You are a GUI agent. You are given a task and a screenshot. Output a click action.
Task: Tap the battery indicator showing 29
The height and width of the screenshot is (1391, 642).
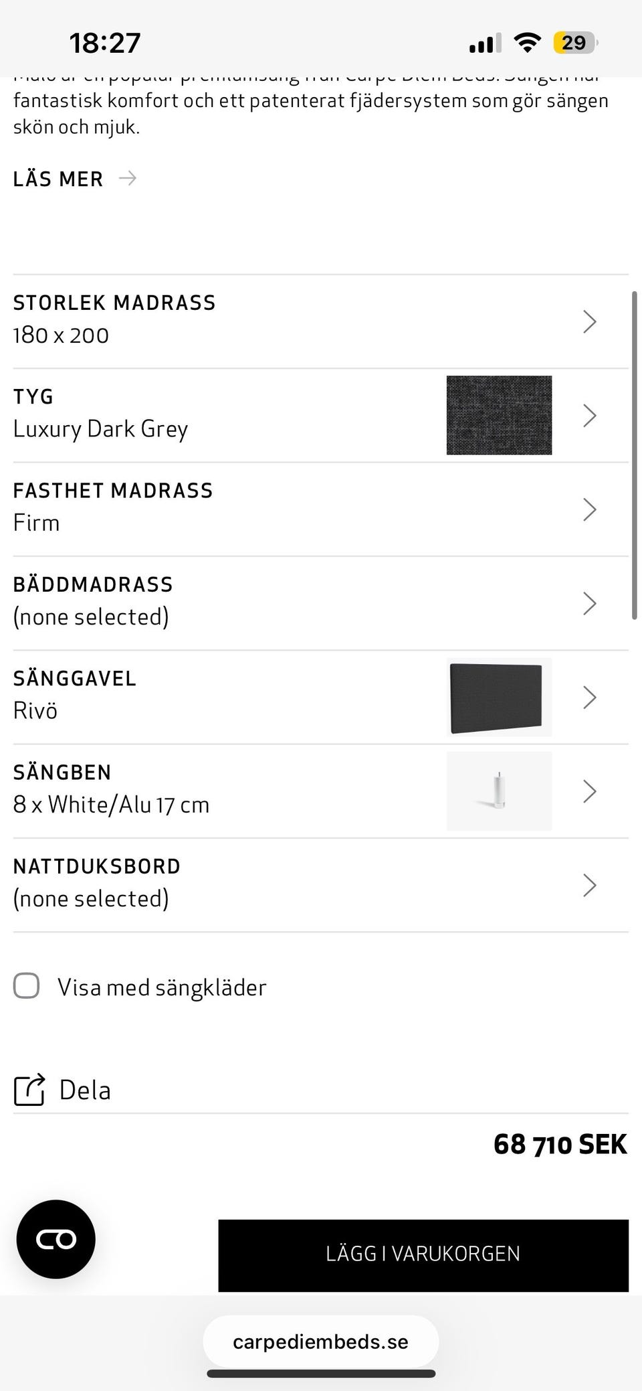[x=574, y=43]
